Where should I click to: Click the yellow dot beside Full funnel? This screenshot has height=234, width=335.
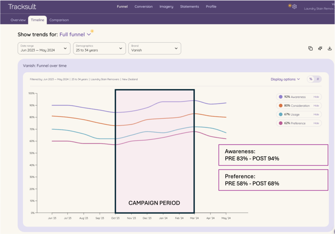(x=92, y=31)
